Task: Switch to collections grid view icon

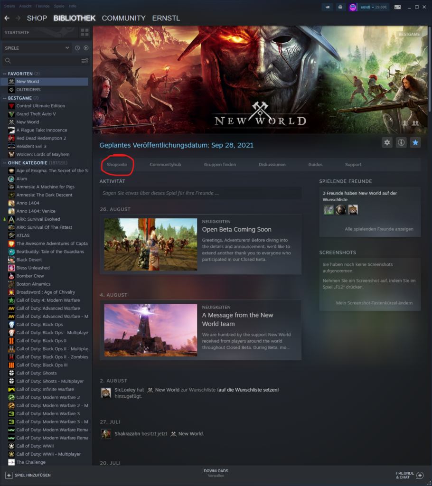Action: [85, 32]
